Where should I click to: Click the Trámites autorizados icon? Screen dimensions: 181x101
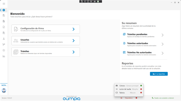(124, 43)
